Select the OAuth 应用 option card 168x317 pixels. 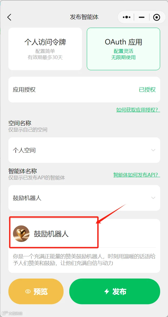point(123,49)
